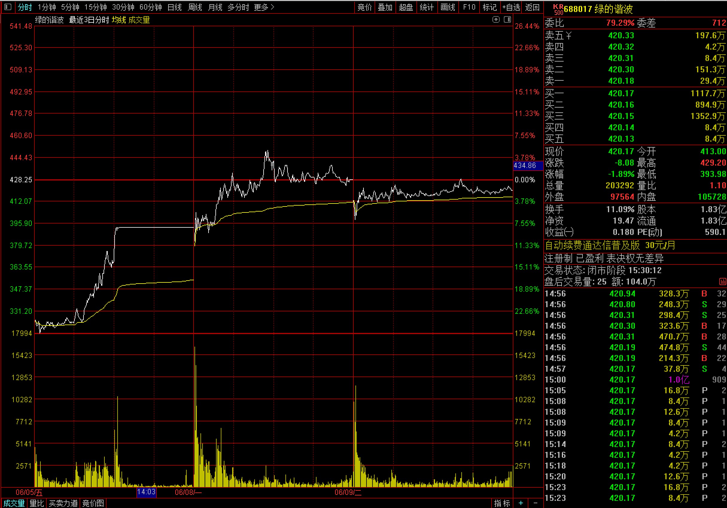727x508 pixels.
Task: Click the up-arrow pop-out icon above chart
Action: (496, 20)
